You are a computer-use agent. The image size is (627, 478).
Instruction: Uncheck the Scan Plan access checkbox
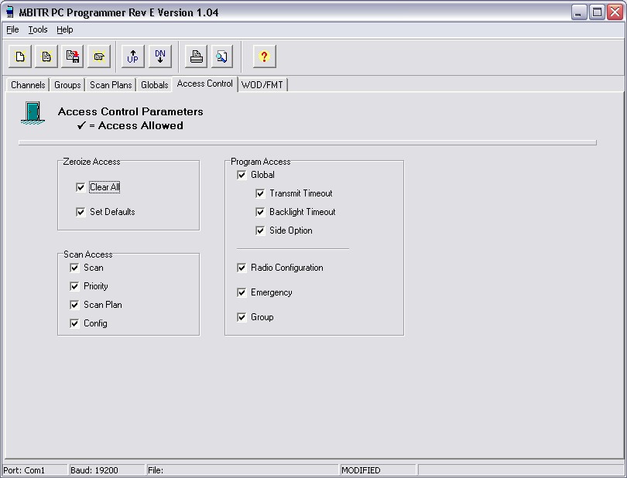pos(74,305)
